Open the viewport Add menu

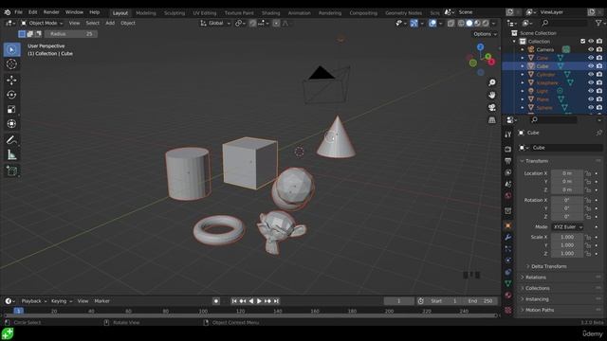tap(110, 23)
